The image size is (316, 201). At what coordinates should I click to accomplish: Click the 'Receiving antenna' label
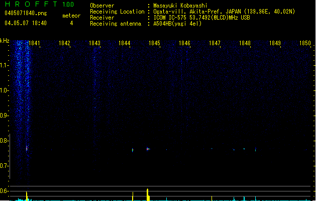(116, 24)
